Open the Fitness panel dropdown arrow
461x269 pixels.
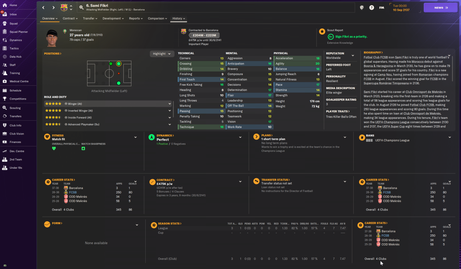(135, 137)
